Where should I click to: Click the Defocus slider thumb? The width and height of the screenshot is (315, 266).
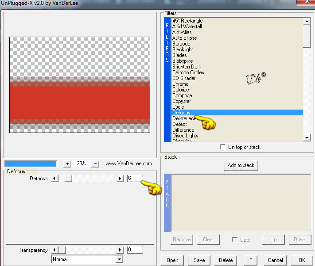click(68, 178)
